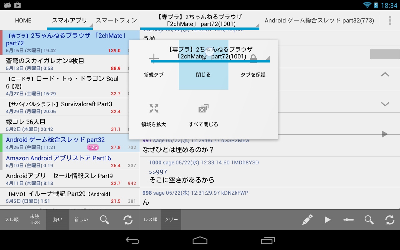Tap post 997 なぜひとは埋めるのか？
400x250 pixels.
(x=178, y=150)
